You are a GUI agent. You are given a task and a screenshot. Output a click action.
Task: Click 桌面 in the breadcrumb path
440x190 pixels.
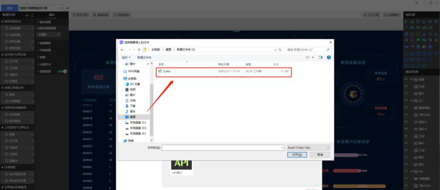(x=169, y=50)
